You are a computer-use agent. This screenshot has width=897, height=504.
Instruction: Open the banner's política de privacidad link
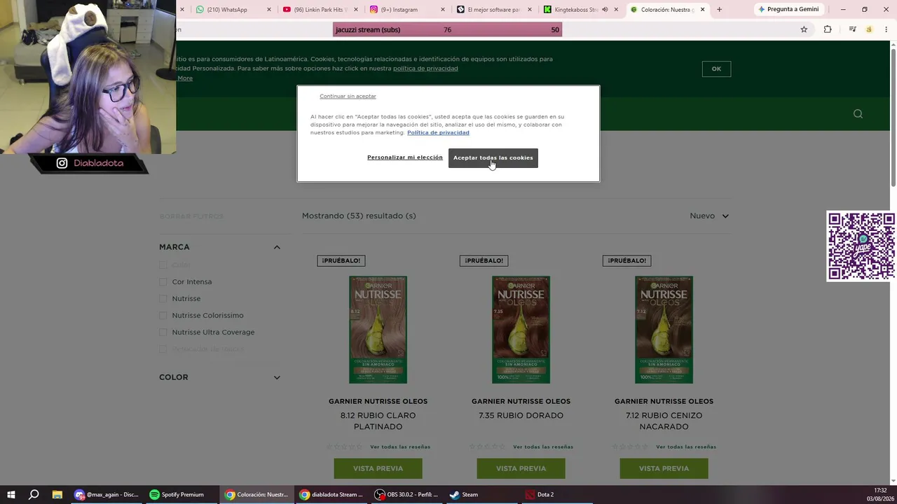point(425,69)
